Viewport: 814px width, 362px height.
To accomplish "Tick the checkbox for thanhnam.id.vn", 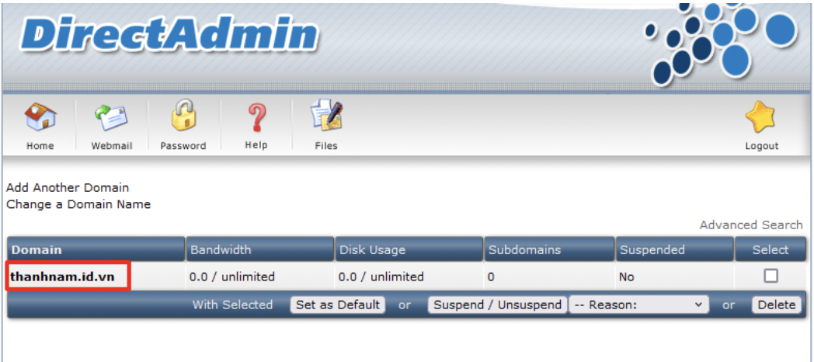I will (x=771, y=276).
